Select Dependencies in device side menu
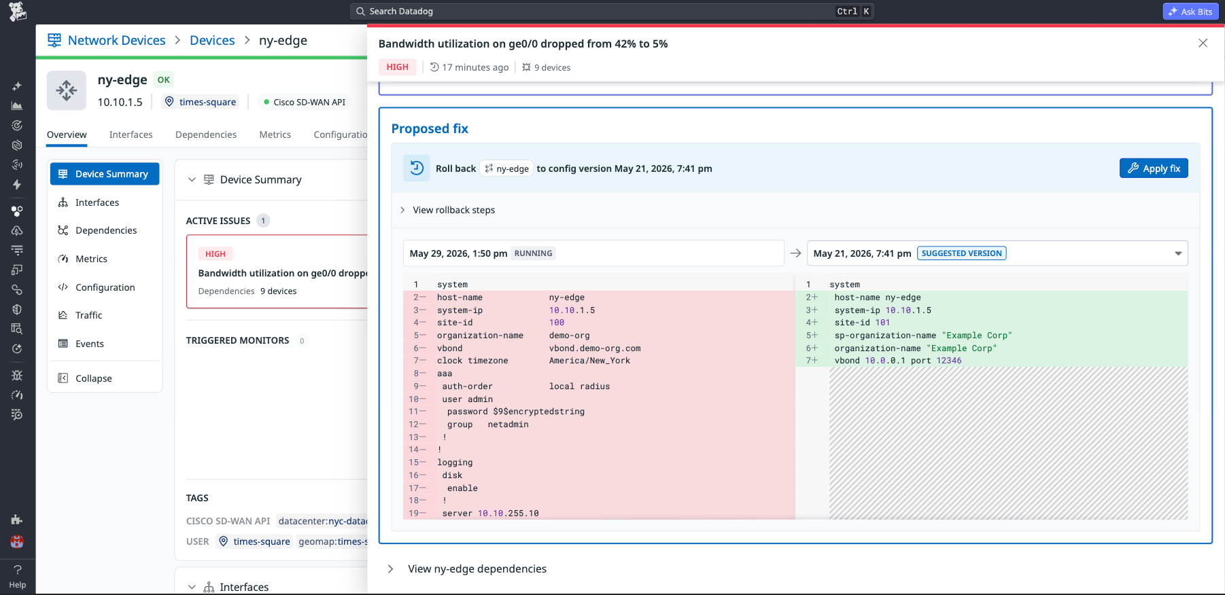Image resolution: width=1225 pixels, height=595 pixels. (x=105, y=230)
